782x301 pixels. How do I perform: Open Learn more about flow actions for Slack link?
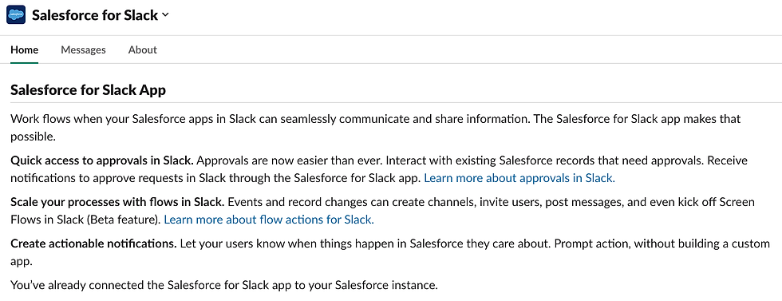point(269,219)
